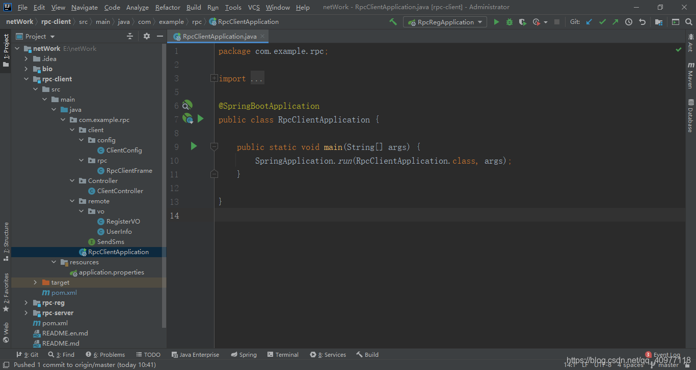
Task: Build the project with the hammer icon
Action: [x=393, y=22]
